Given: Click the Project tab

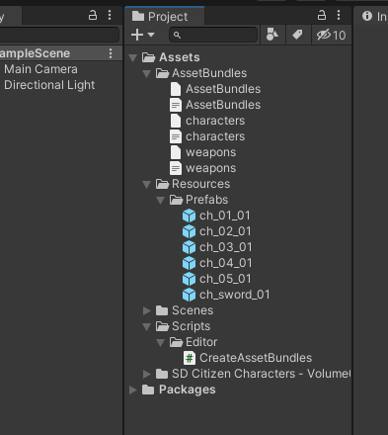Looking at the screenshot, I should [164, 16].
